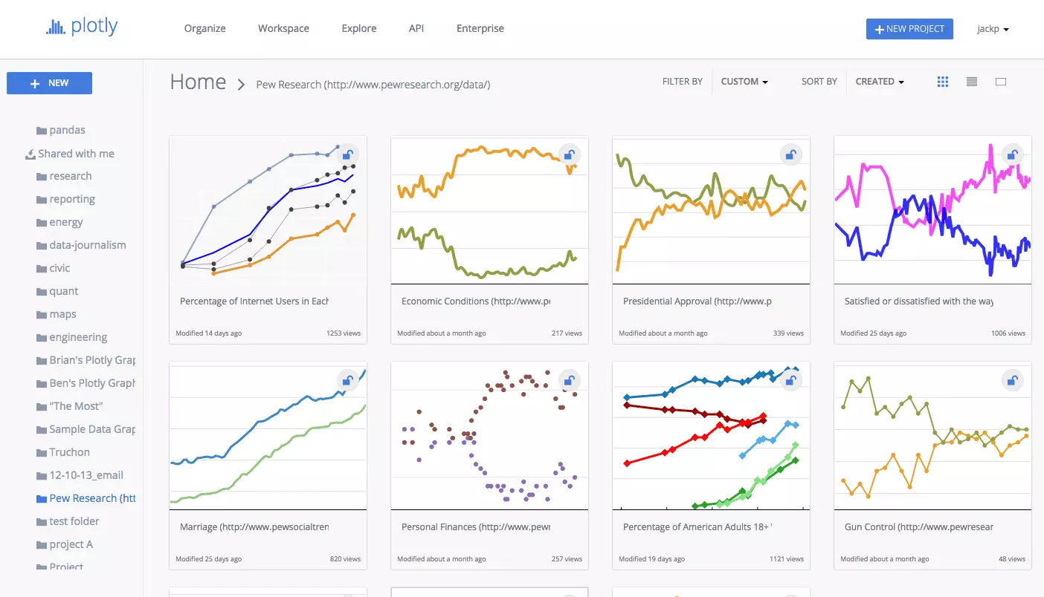1044x597 pixels.
Task: Switch to single panel view
Action: tap(1001, 82)
